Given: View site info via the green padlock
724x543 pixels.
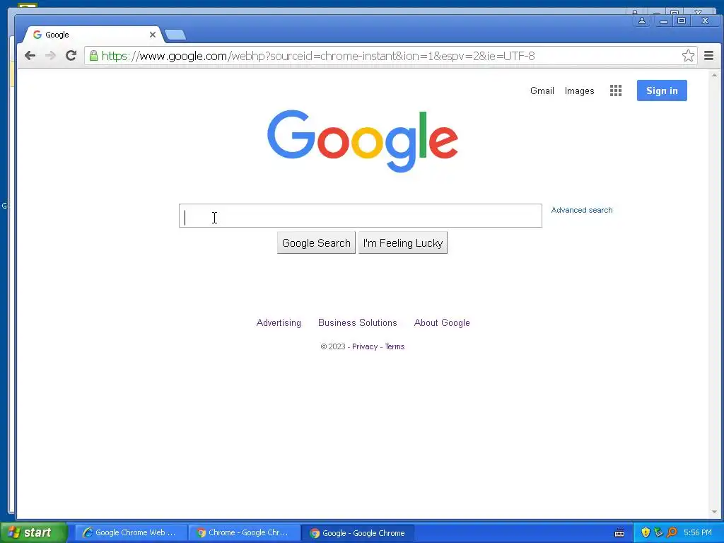Looking at the screenshot, I should (x=93, y=56).
